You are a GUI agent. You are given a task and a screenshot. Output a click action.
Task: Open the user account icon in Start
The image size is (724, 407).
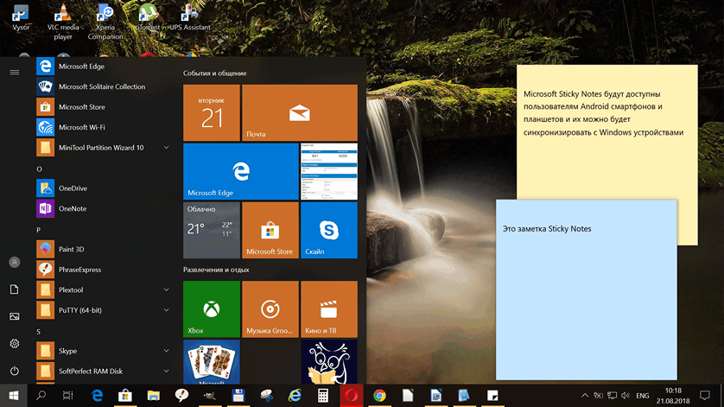15,262
